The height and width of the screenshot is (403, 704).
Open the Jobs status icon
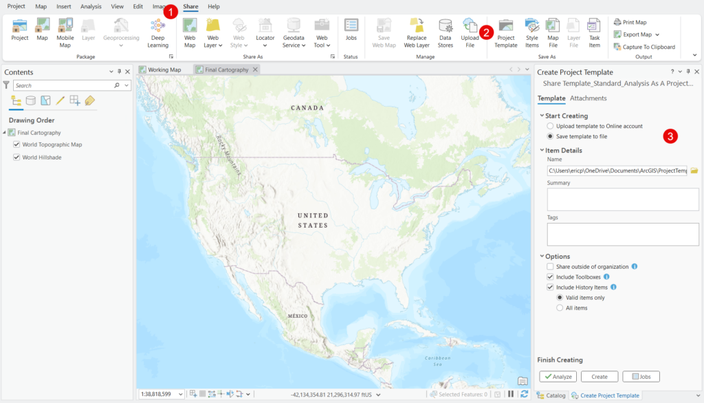(351, 28)
